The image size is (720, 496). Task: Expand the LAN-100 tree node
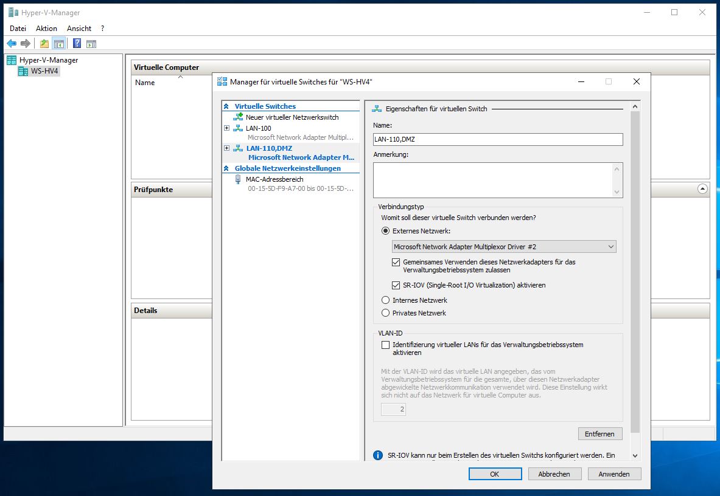[x=226, y=128]
